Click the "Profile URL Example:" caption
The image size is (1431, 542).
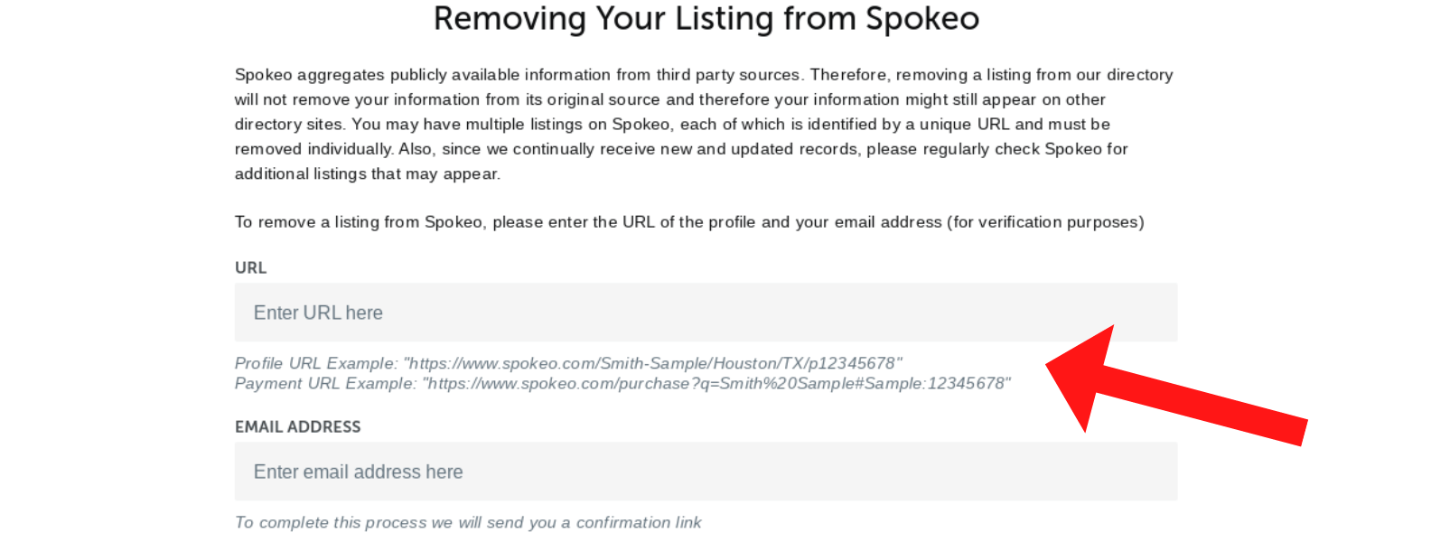pos(315,363)
